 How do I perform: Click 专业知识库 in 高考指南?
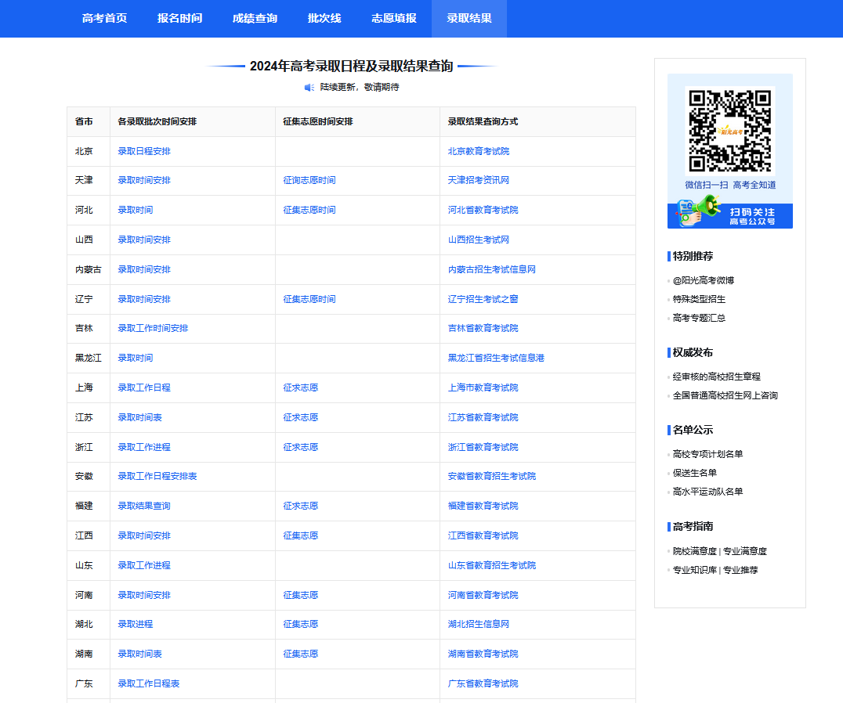pos(694,570)
